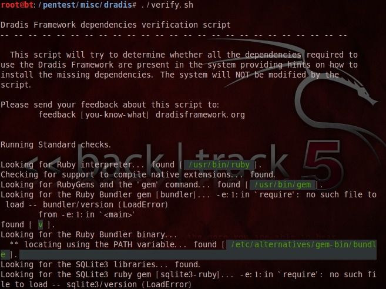Viewport: 386px width, 289px height.
Task: Click the 'Running Standard checks.' line
Action: [56, 144]
